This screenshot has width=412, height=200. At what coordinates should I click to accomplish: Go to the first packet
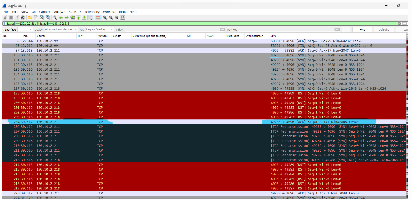coord(78,18)
